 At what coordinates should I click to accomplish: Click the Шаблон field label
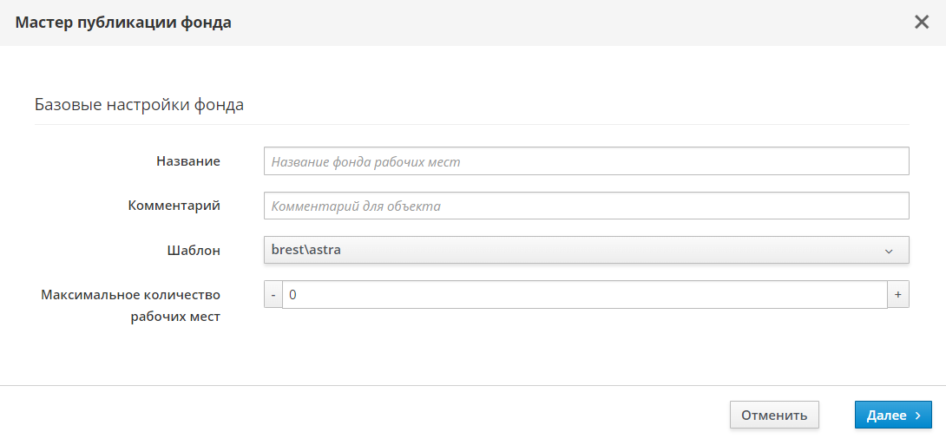(194, 251)
